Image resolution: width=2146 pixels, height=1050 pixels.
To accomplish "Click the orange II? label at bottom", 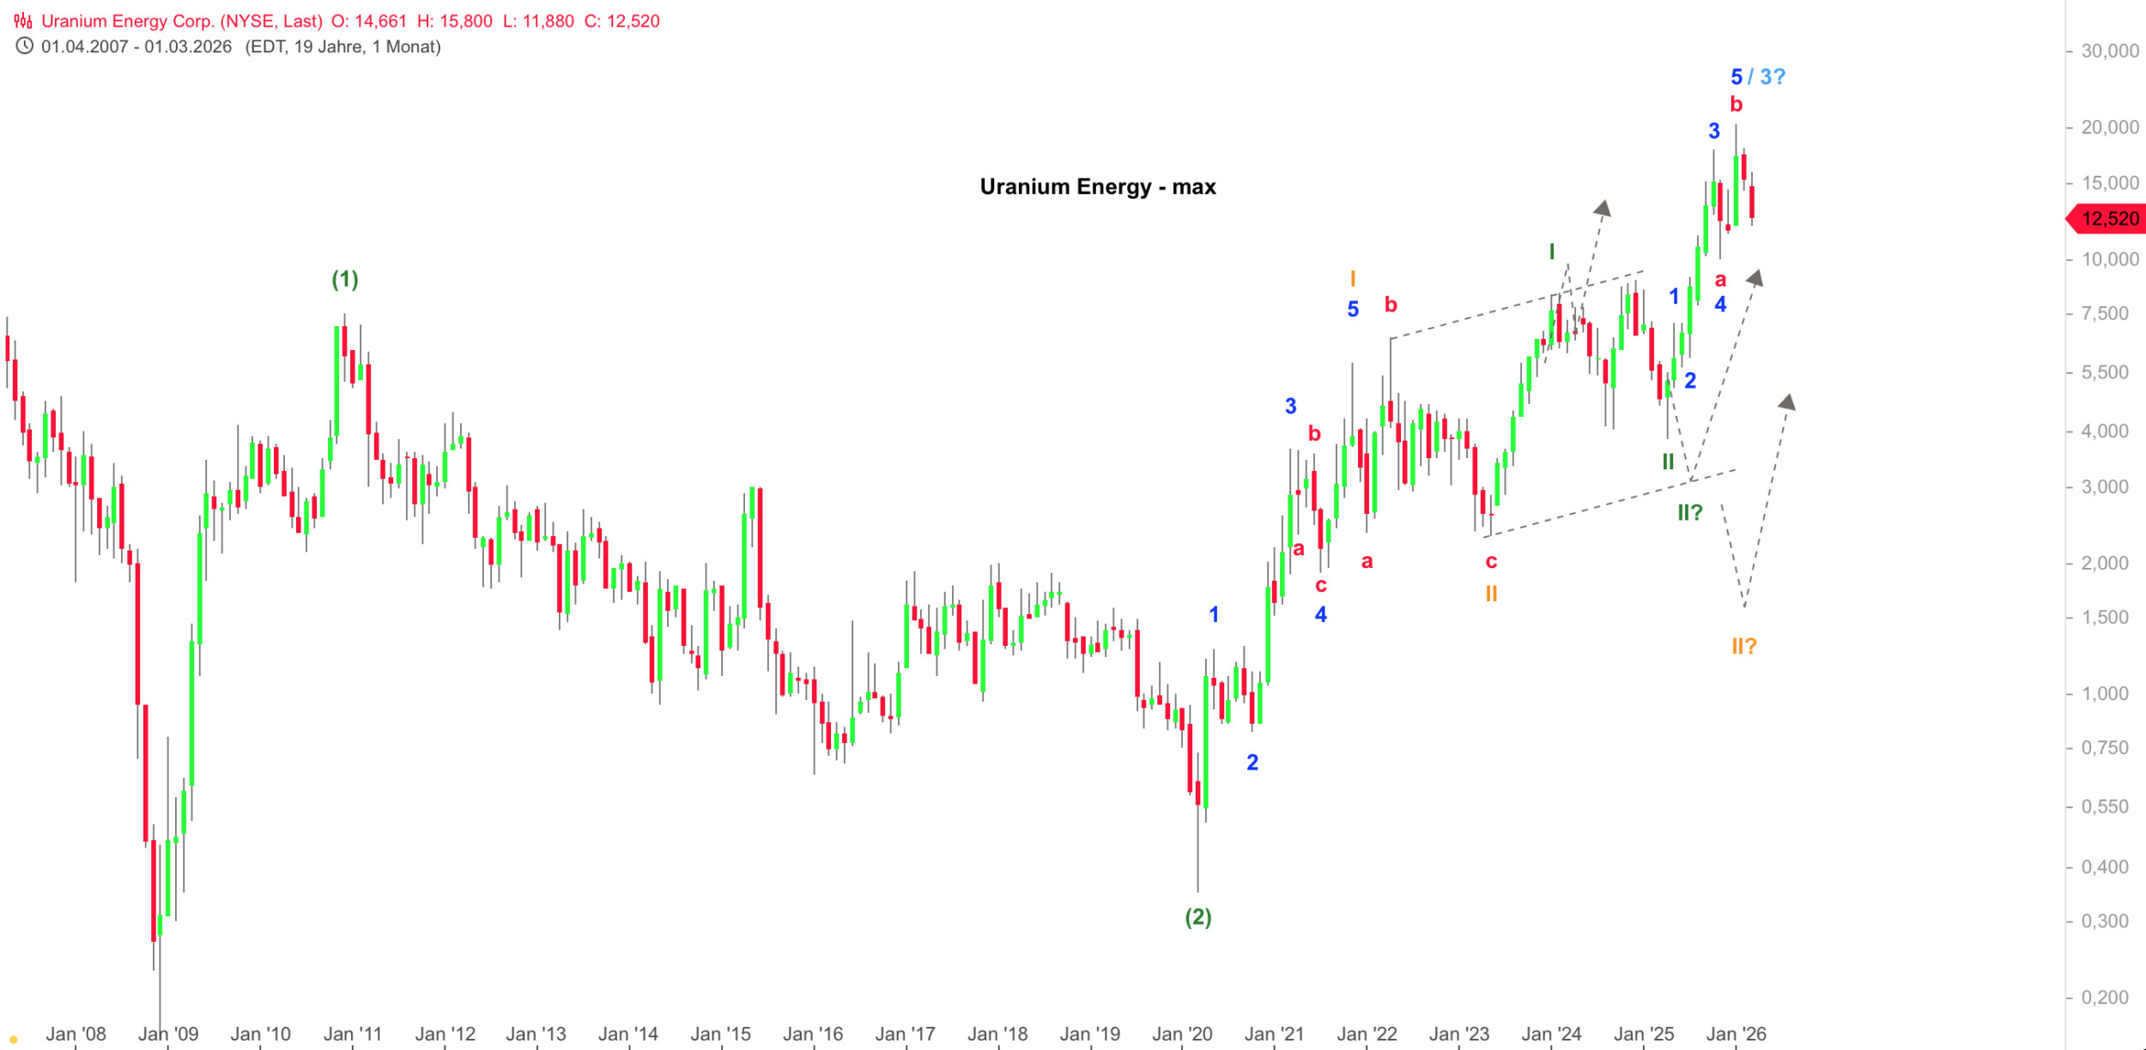I will click(x=1743, y=646).
